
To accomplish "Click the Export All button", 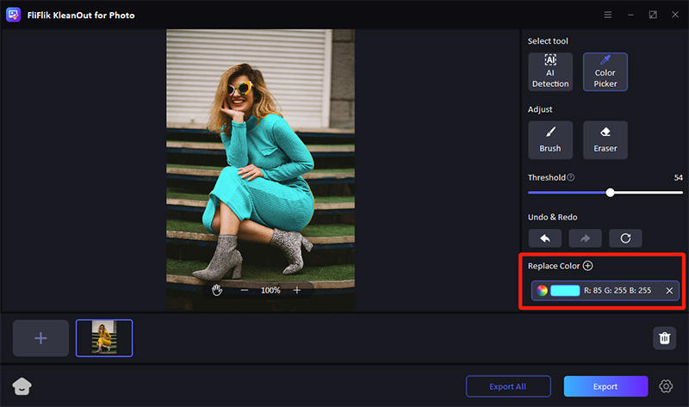I will pos(508,386).
